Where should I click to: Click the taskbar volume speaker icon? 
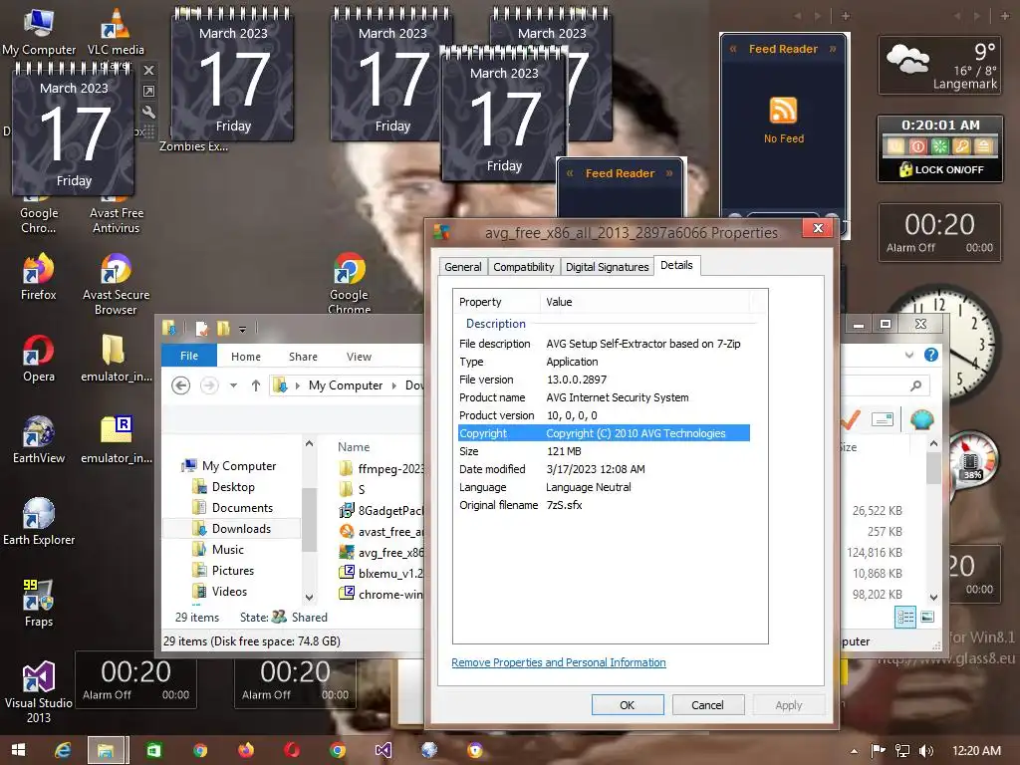tap(925, 751)
